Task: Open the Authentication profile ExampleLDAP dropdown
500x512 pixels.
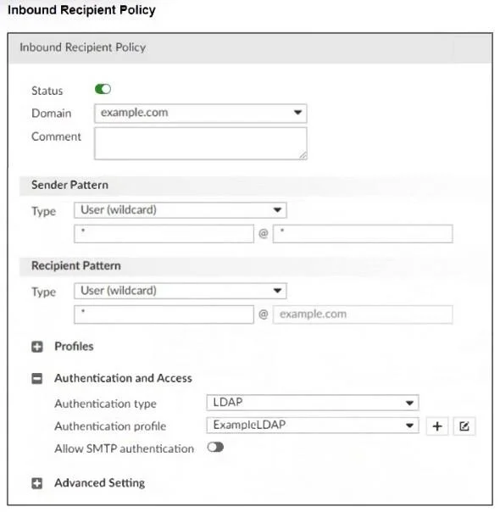Action: click(x=313, y=426)
